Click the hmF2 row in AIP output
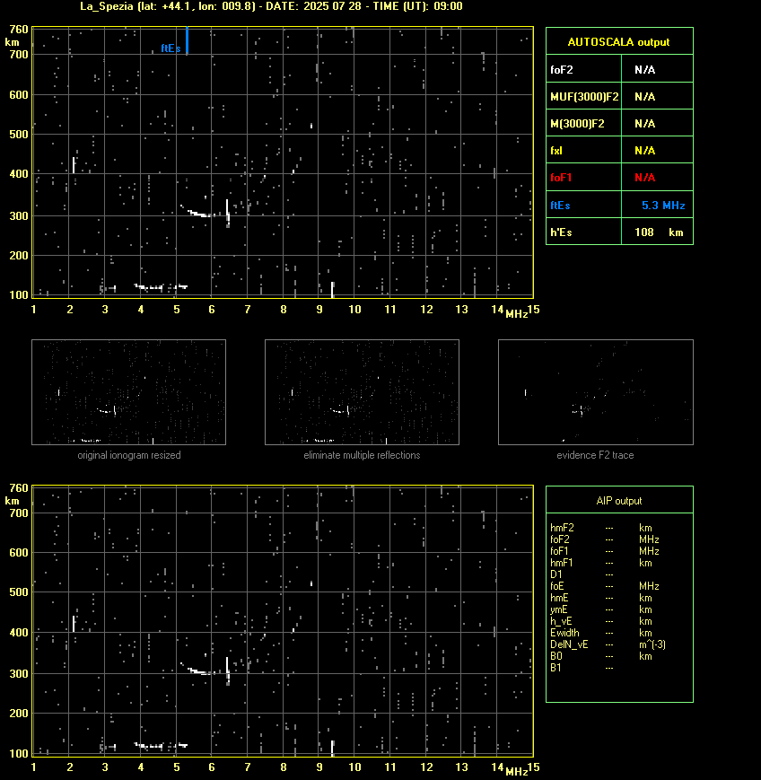 point(606,528)
